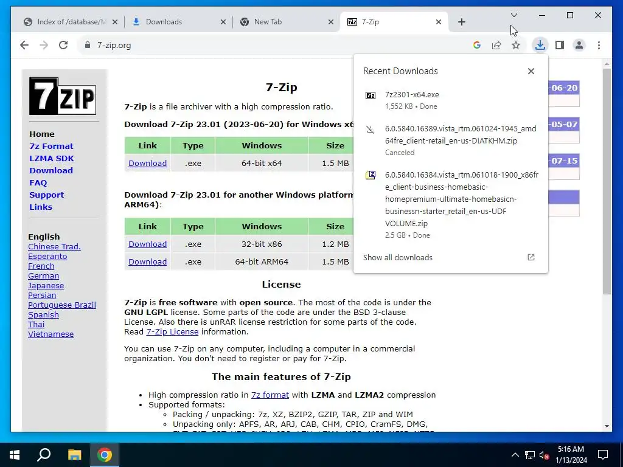Open the Chrome side panel

point(560,45)
